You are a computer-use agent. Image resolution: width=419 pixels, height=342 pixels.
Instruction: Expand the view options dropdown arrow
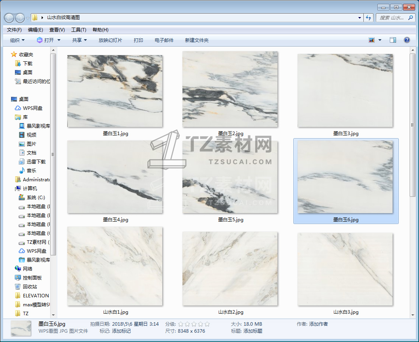(x=380, y=40)
